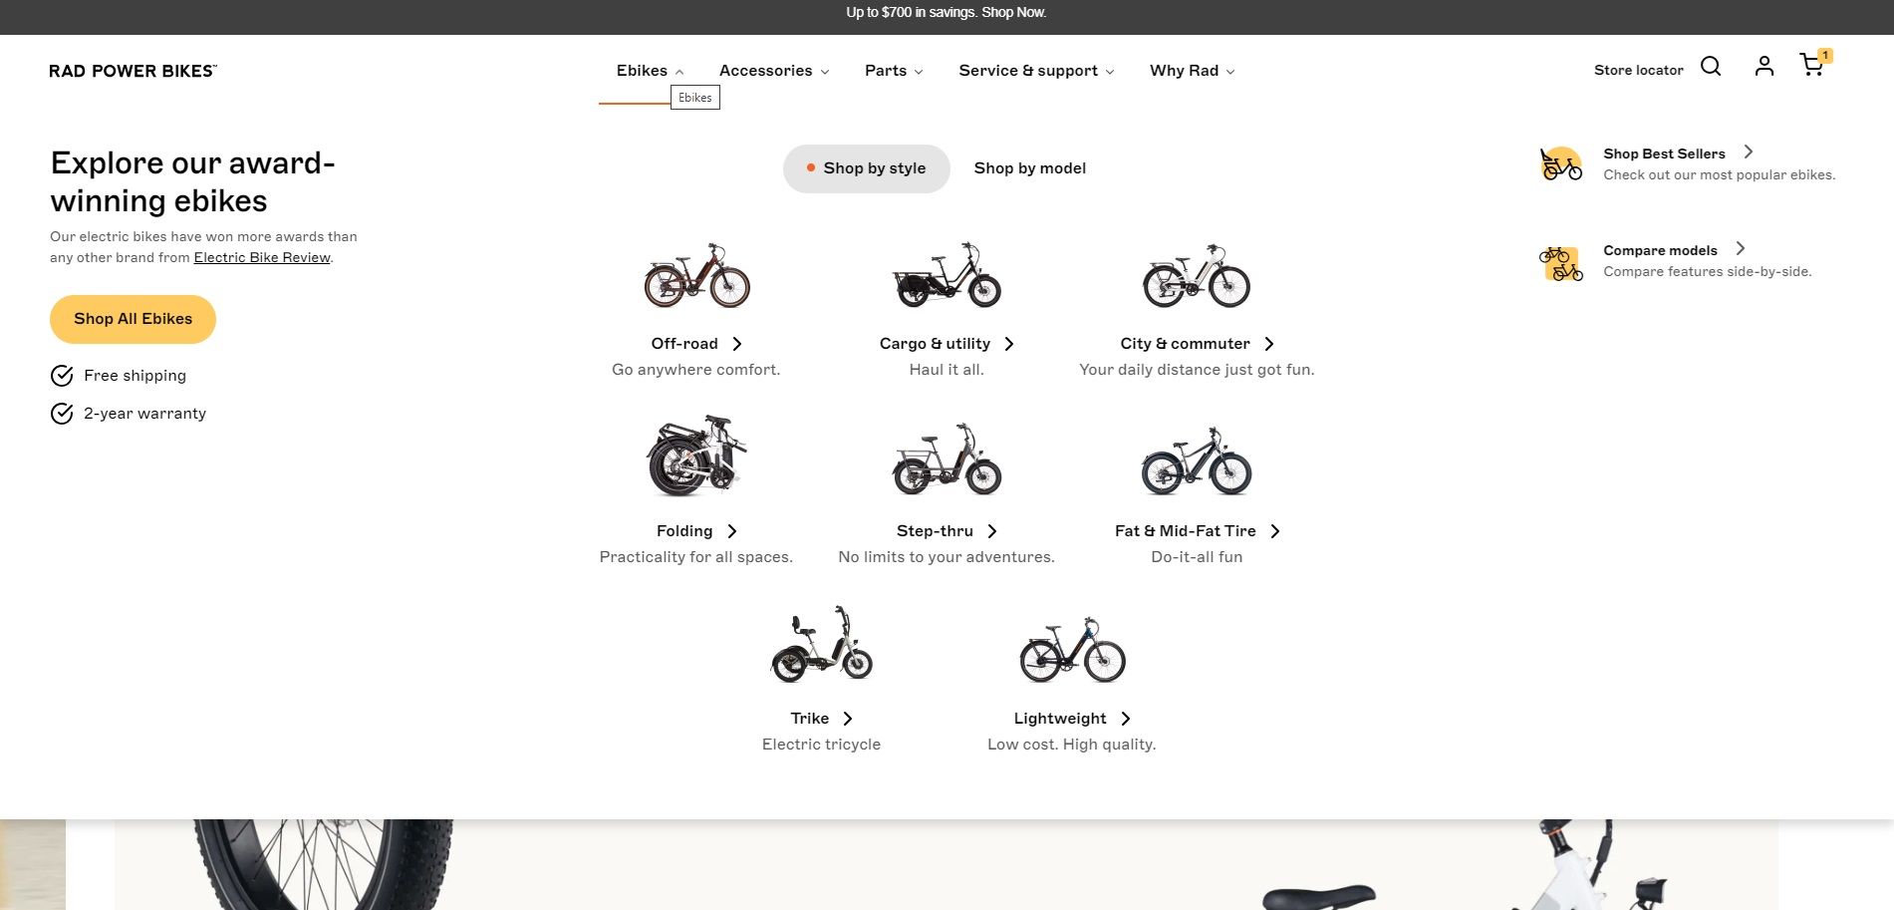This screenshot has width=1894, height=910.
Task: Open the Electric Bike Review link
Action: 262,257
